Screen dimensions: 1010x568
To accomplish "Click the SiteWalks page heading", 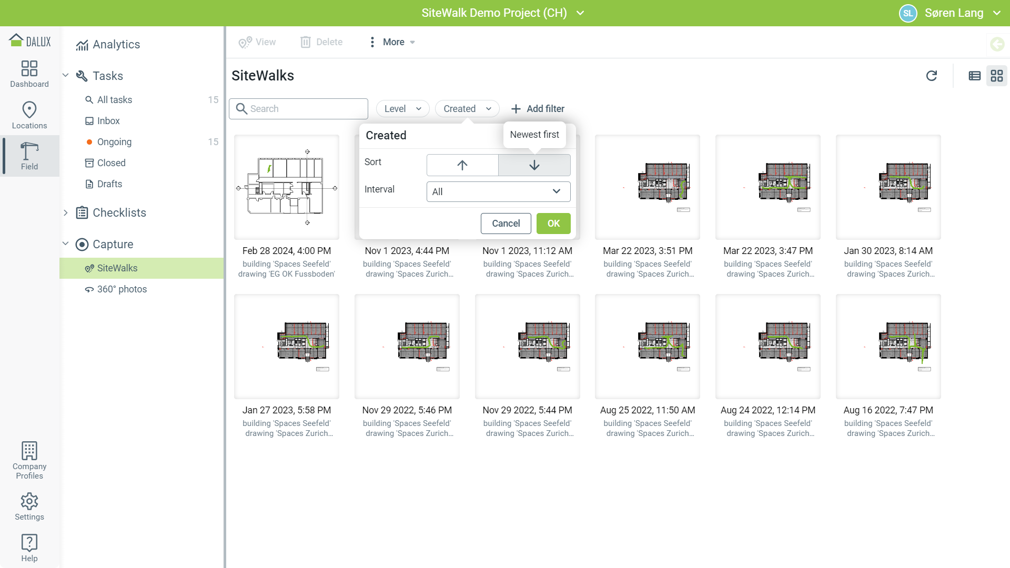I will pyautogui.click(x=262, y=76).
